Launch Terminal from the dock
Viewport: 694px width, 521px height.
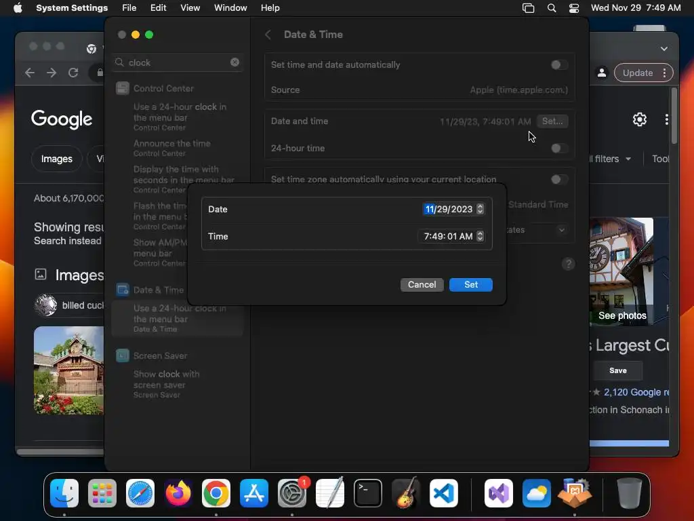[x=368, y=493]
